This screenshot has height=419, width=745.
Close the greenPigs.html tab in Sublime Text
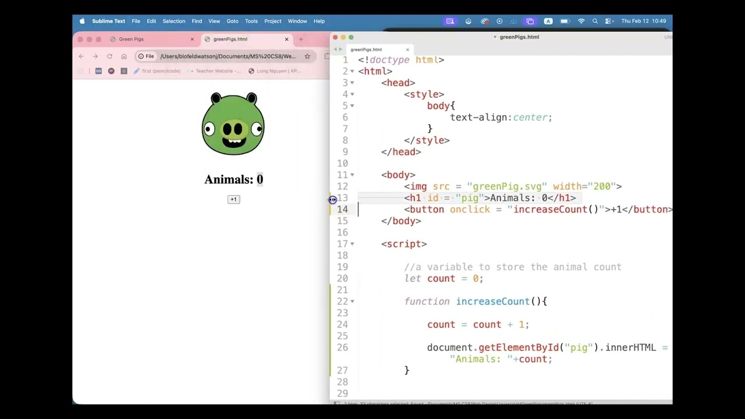coord(407,49)
